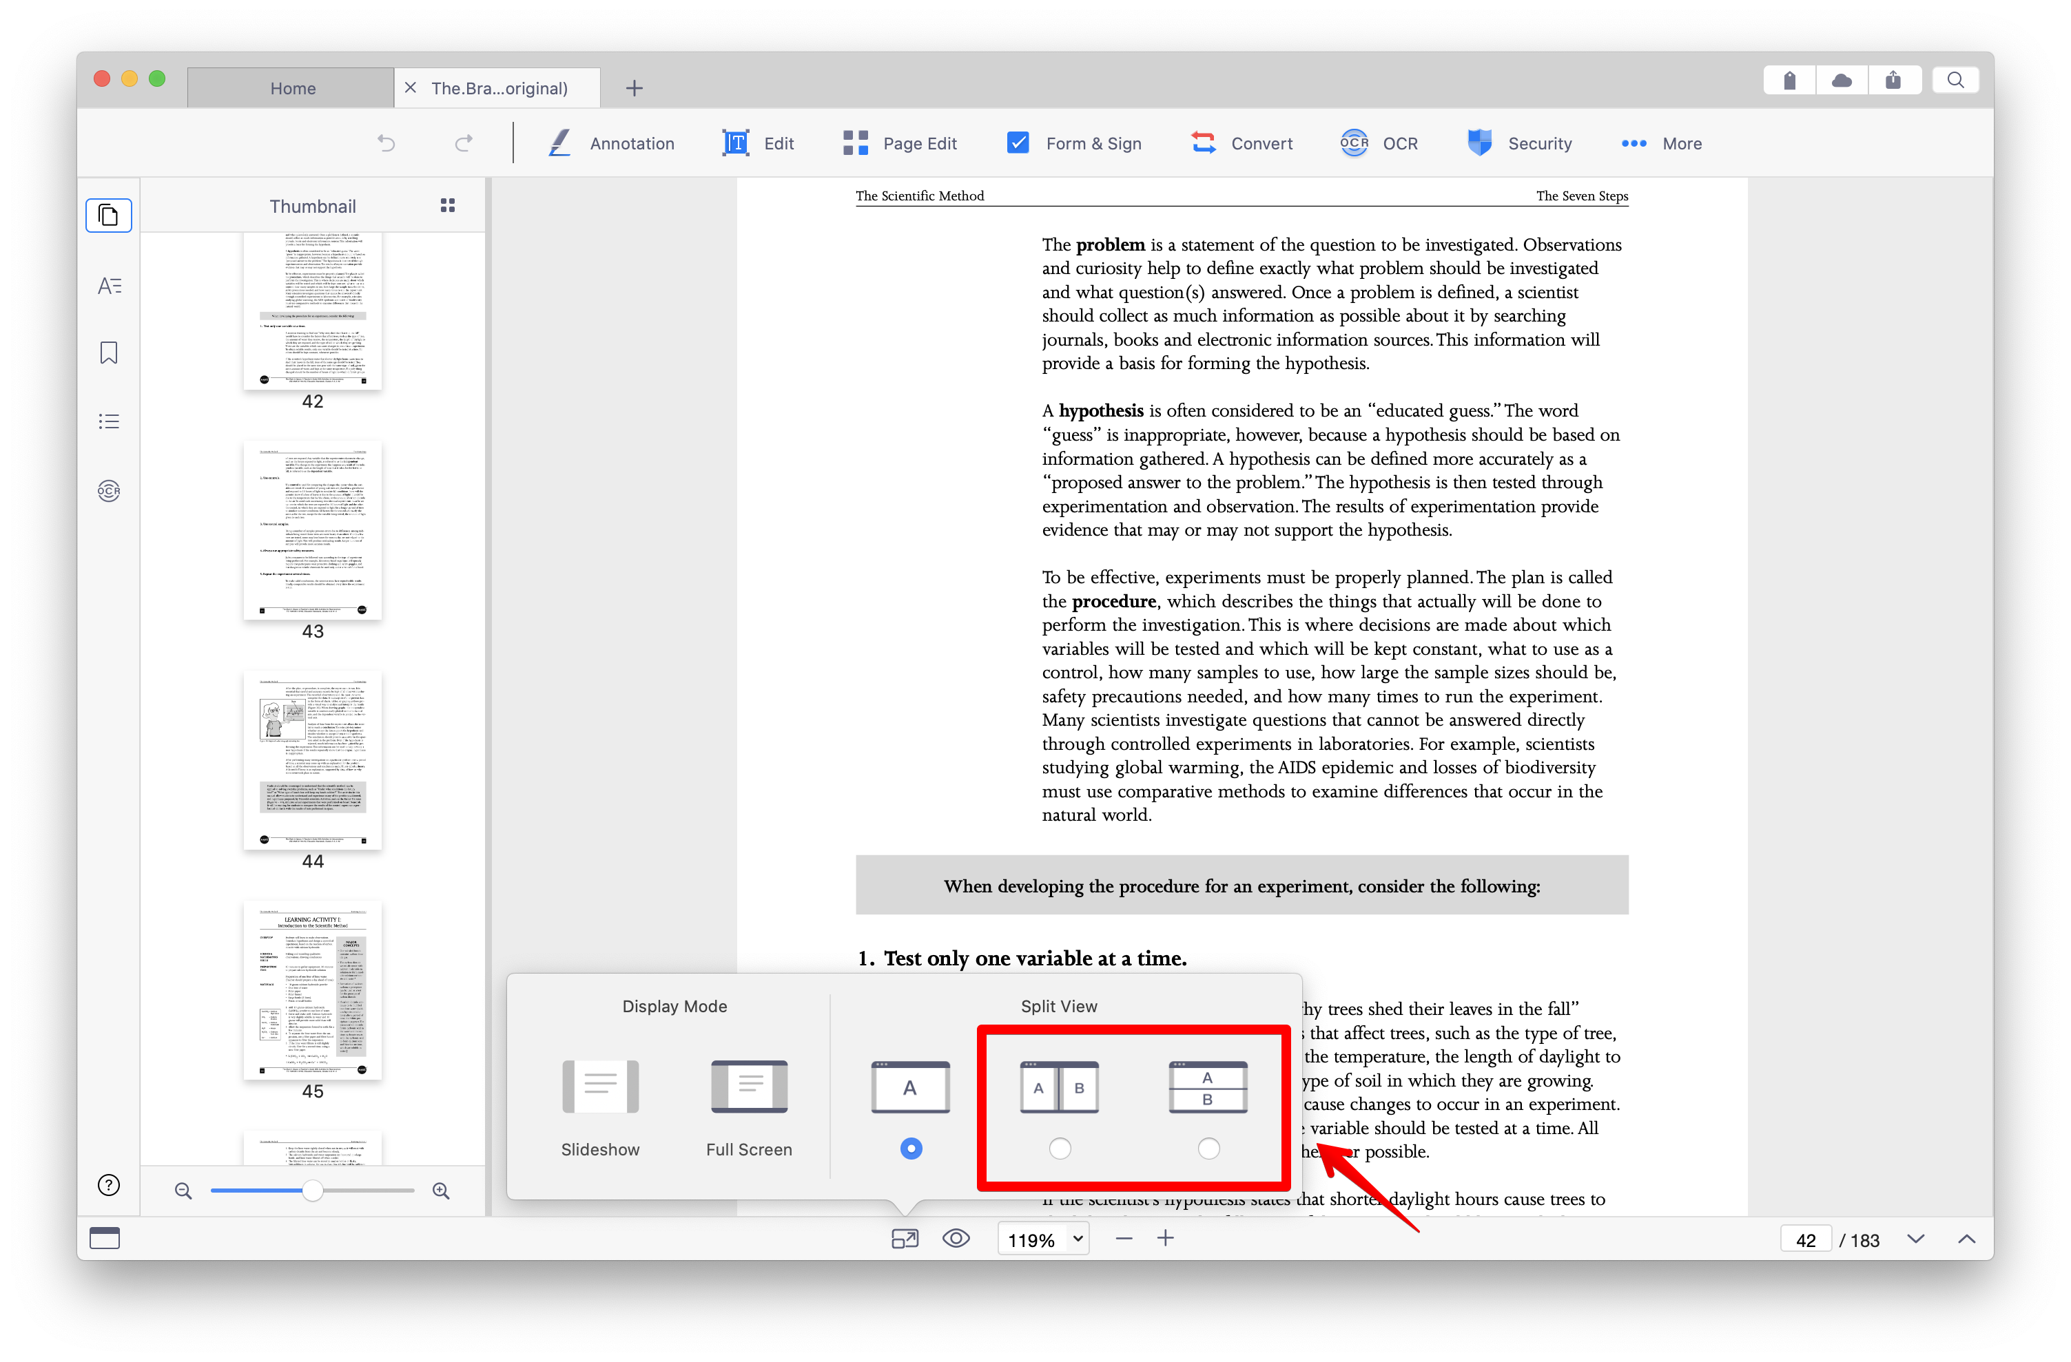Open the OCR sidebar panel icon
The image size is (2071, 1362).
coord(109,490)
